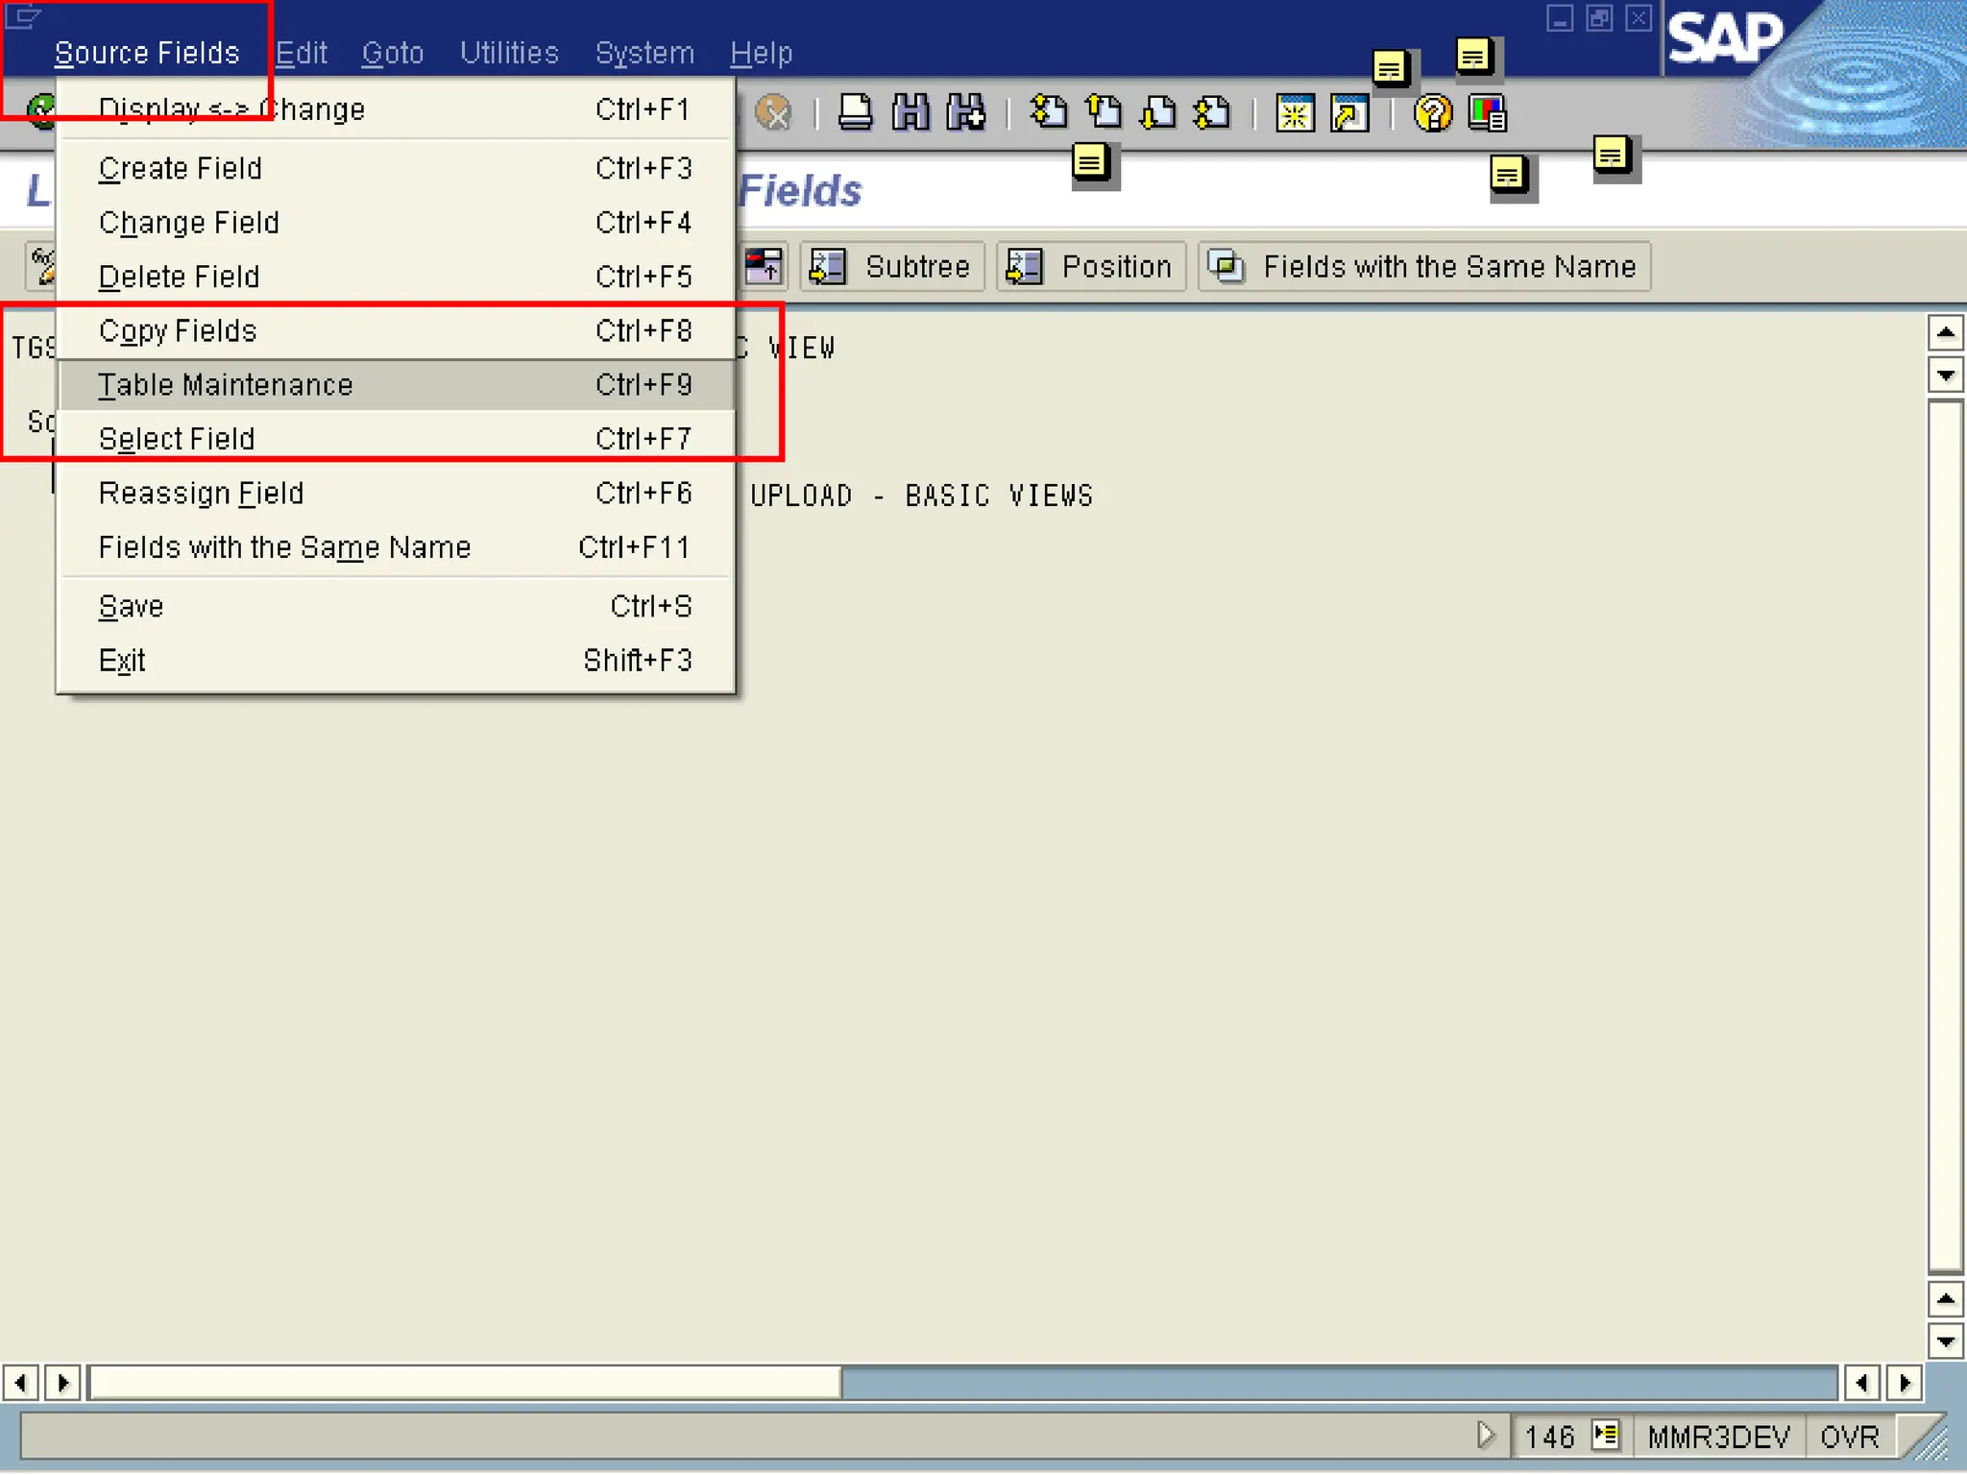
Task: Click vertical scrollbar top up arrow
Action: pos(1945,333)
